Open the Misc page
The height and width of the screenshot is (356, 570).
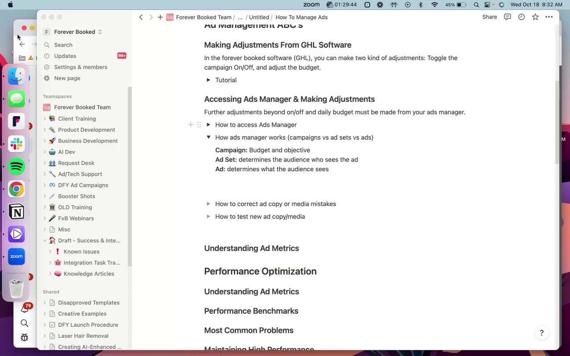coord(64,230)
